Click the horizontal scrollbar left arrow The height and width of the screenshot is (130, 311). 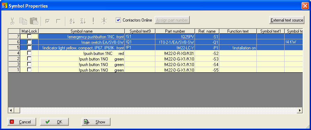click(11, 110)
